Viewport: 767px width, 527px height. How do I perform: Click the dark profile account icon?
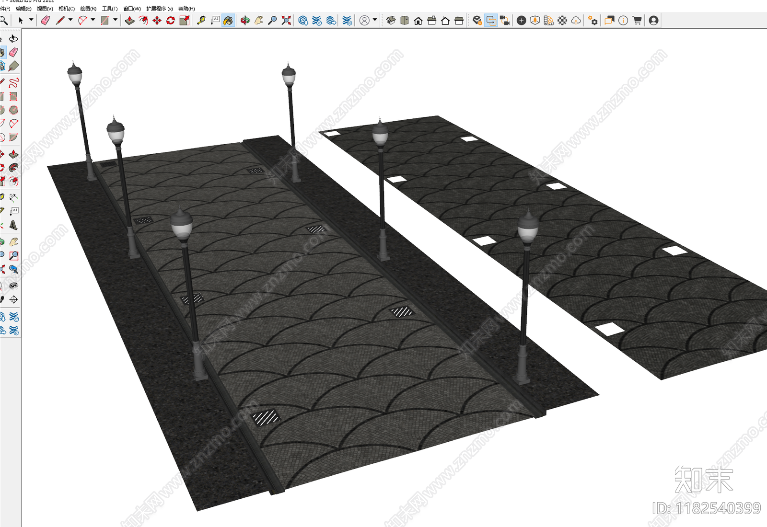click(653, 20)
